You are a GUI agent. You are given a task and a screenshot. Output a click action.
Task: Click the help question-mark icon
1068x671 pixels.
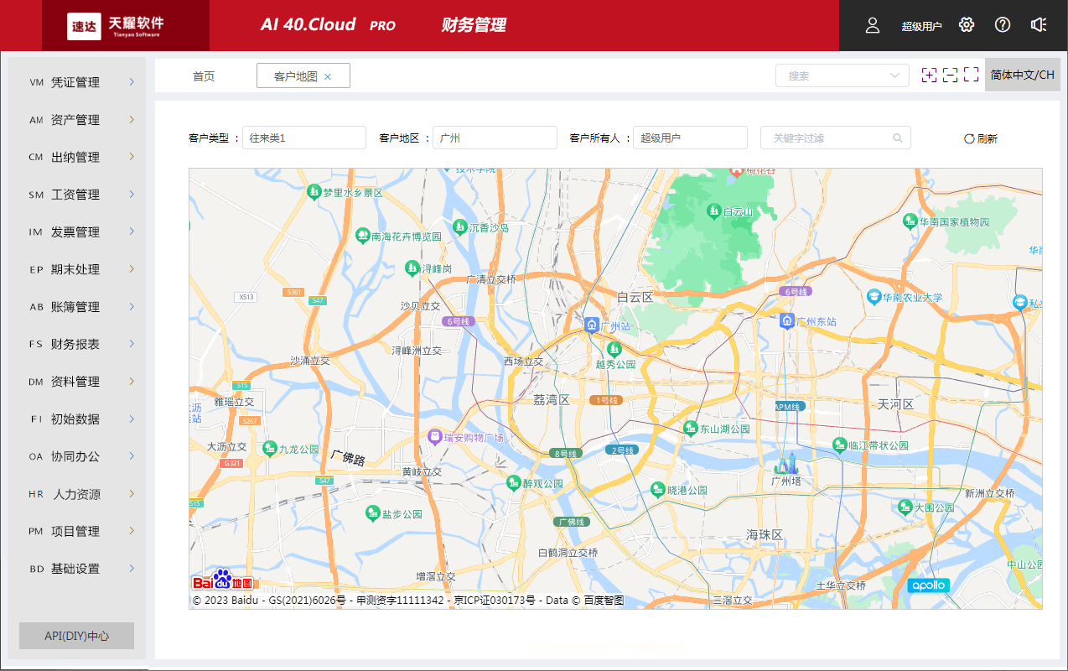(1002, 25)
